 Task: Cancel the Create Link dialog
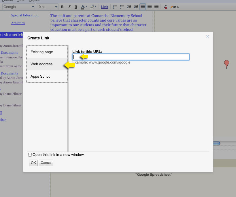(x=46, y=163)
